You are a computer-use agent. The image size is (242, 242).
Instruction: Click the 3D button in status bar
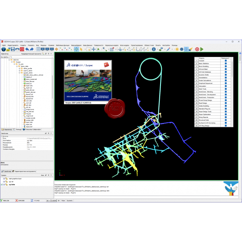click(x=58, y=200)
